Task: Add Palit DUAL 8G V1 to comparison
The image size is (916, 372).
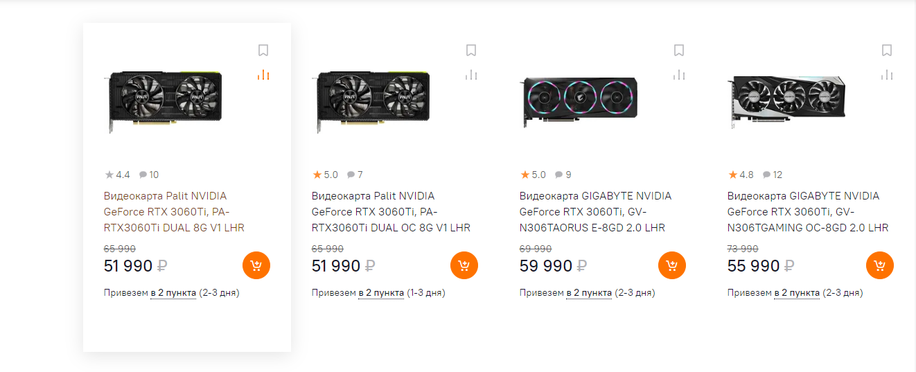Action: [263, 75]
